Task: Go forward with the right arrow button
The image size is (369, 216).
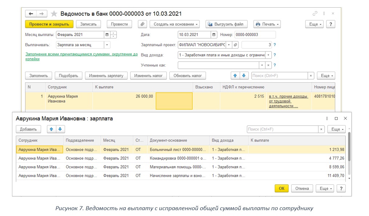Action: click(42, 14)
